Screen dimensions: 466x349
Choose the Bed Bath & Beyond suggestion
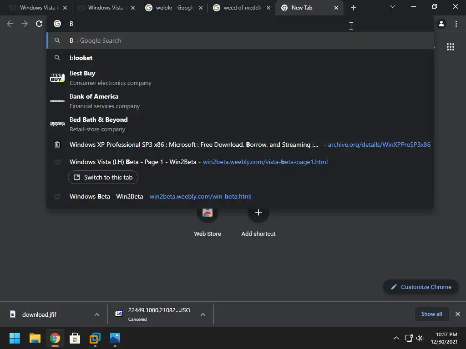(240, 124)
